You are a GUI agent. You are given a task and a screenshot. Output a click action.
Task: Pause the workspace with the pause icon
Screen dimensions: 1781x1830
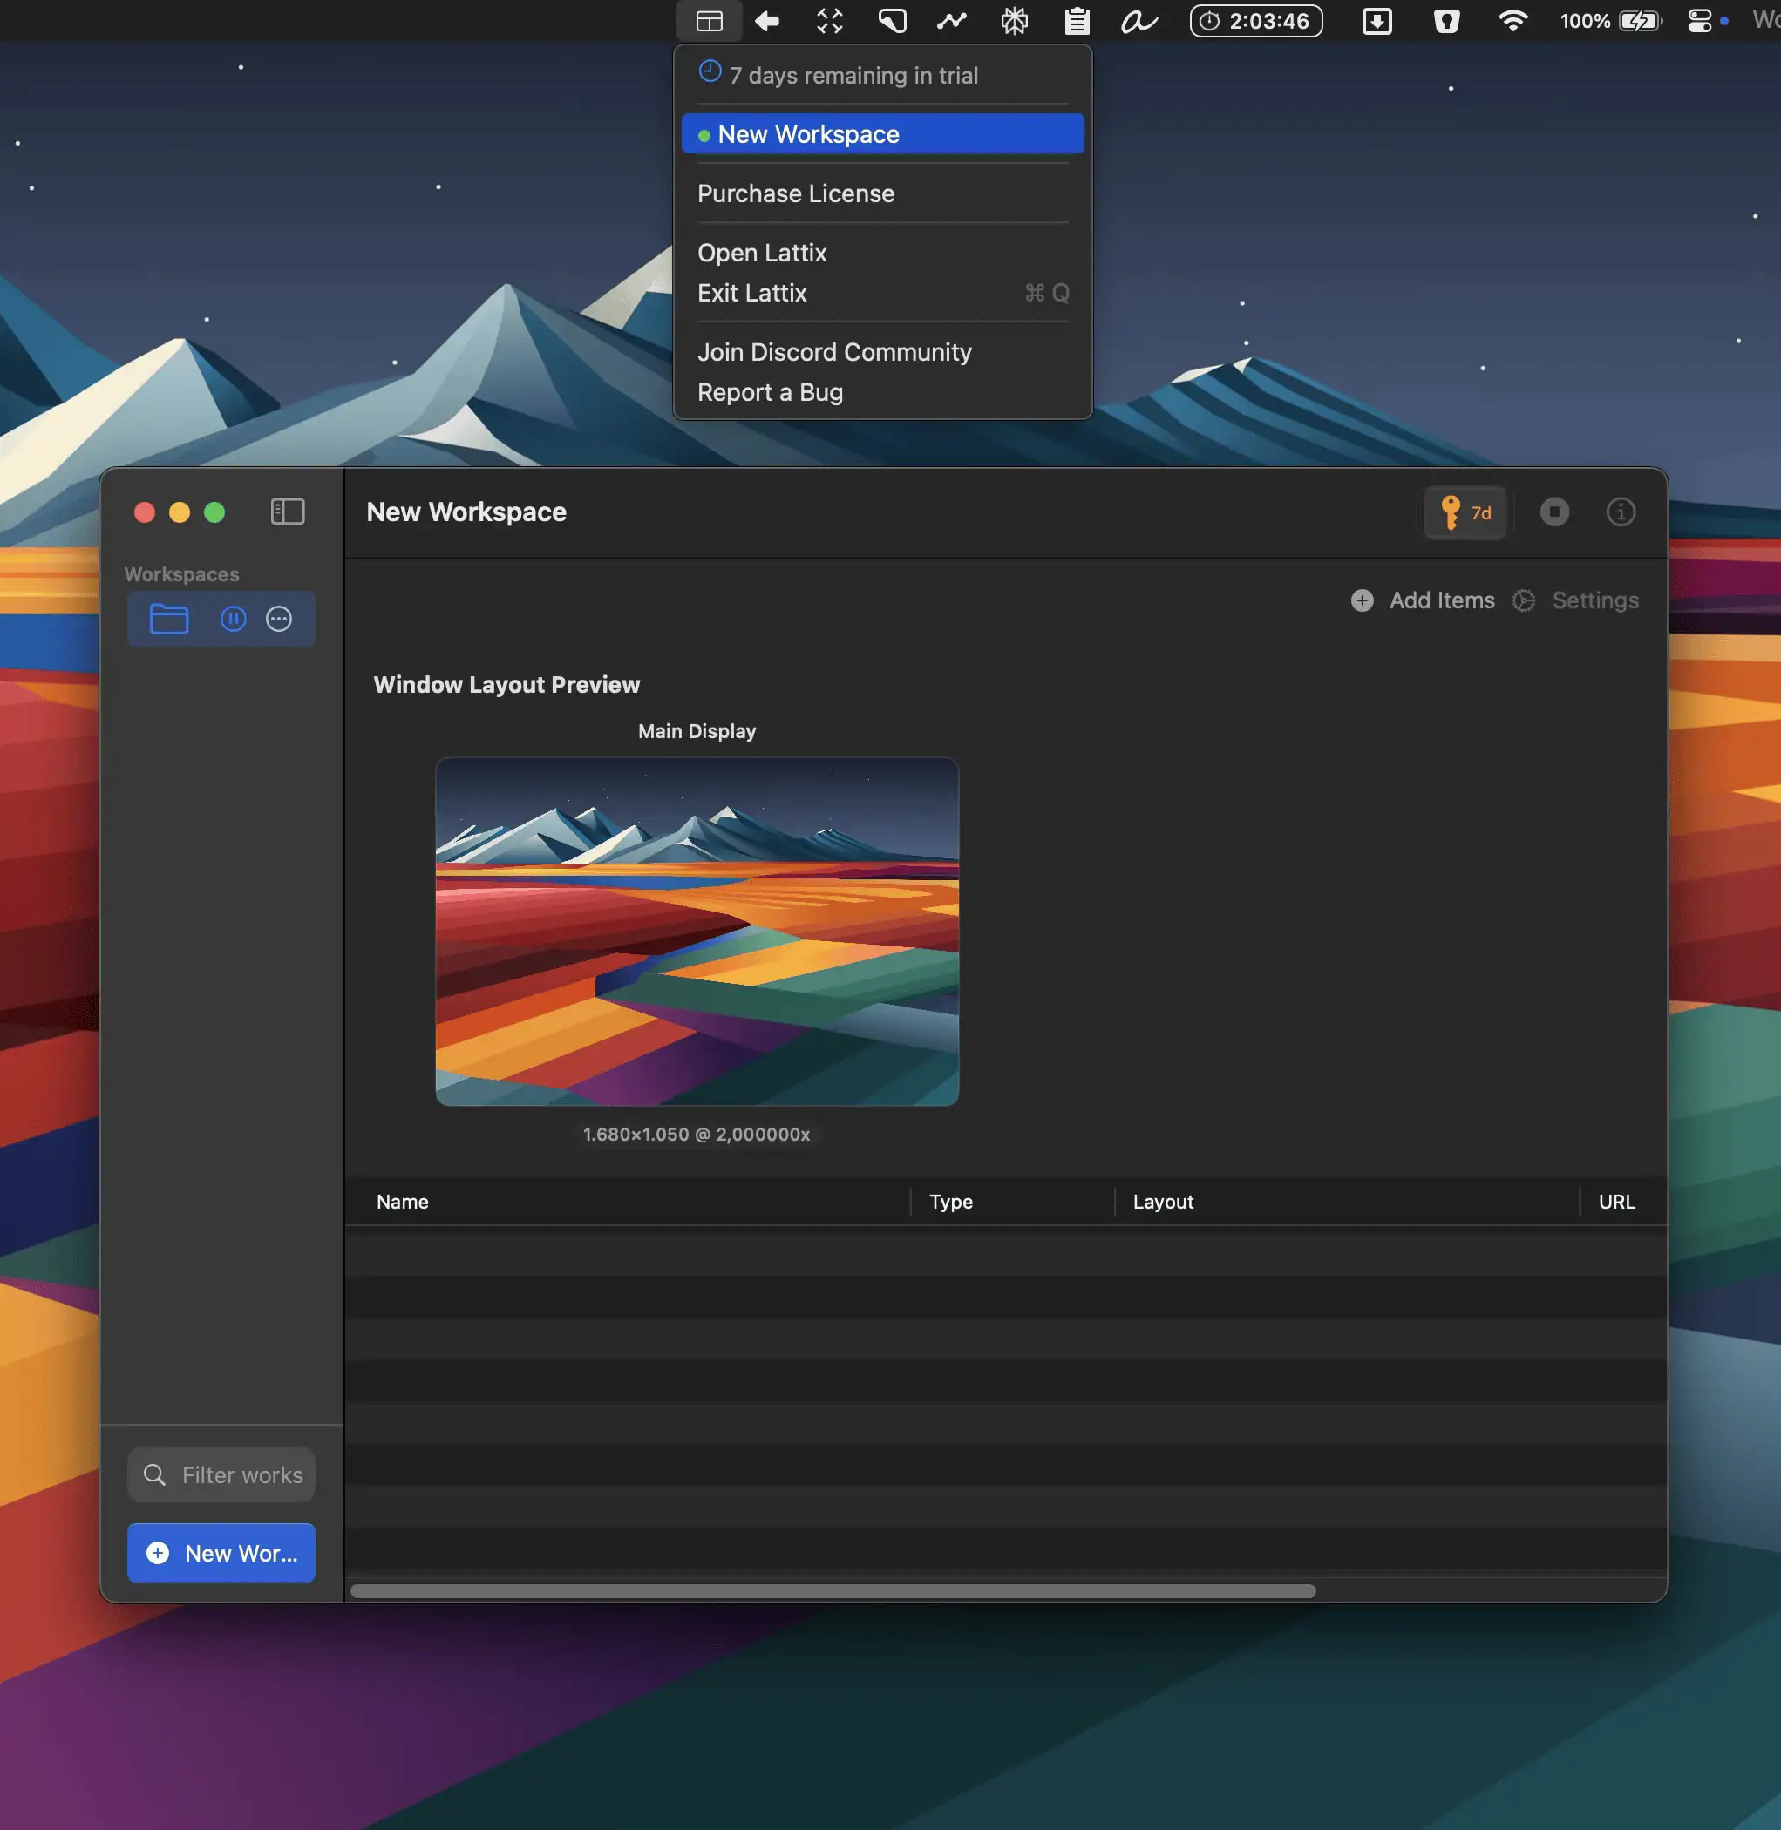233,619
